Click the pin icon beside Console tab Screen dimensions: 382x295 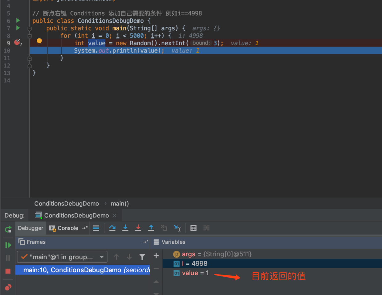click(84, 228)
